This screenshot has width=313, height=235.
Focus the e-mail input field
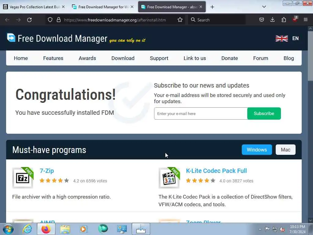[x=201, y=114]
